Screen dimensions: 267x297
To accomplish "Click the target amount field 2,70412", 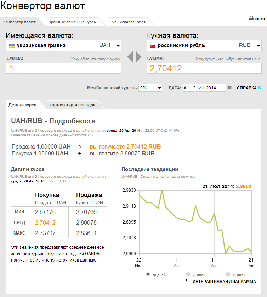I will [204, 68].
